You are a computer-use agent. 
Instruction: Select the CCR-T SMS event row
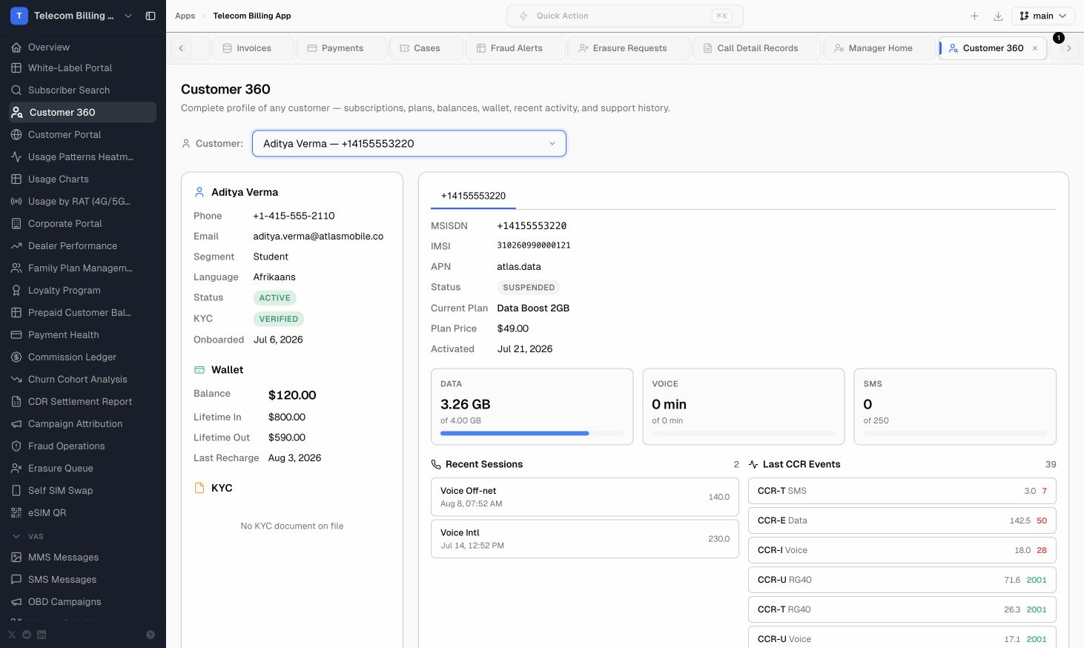902,491
